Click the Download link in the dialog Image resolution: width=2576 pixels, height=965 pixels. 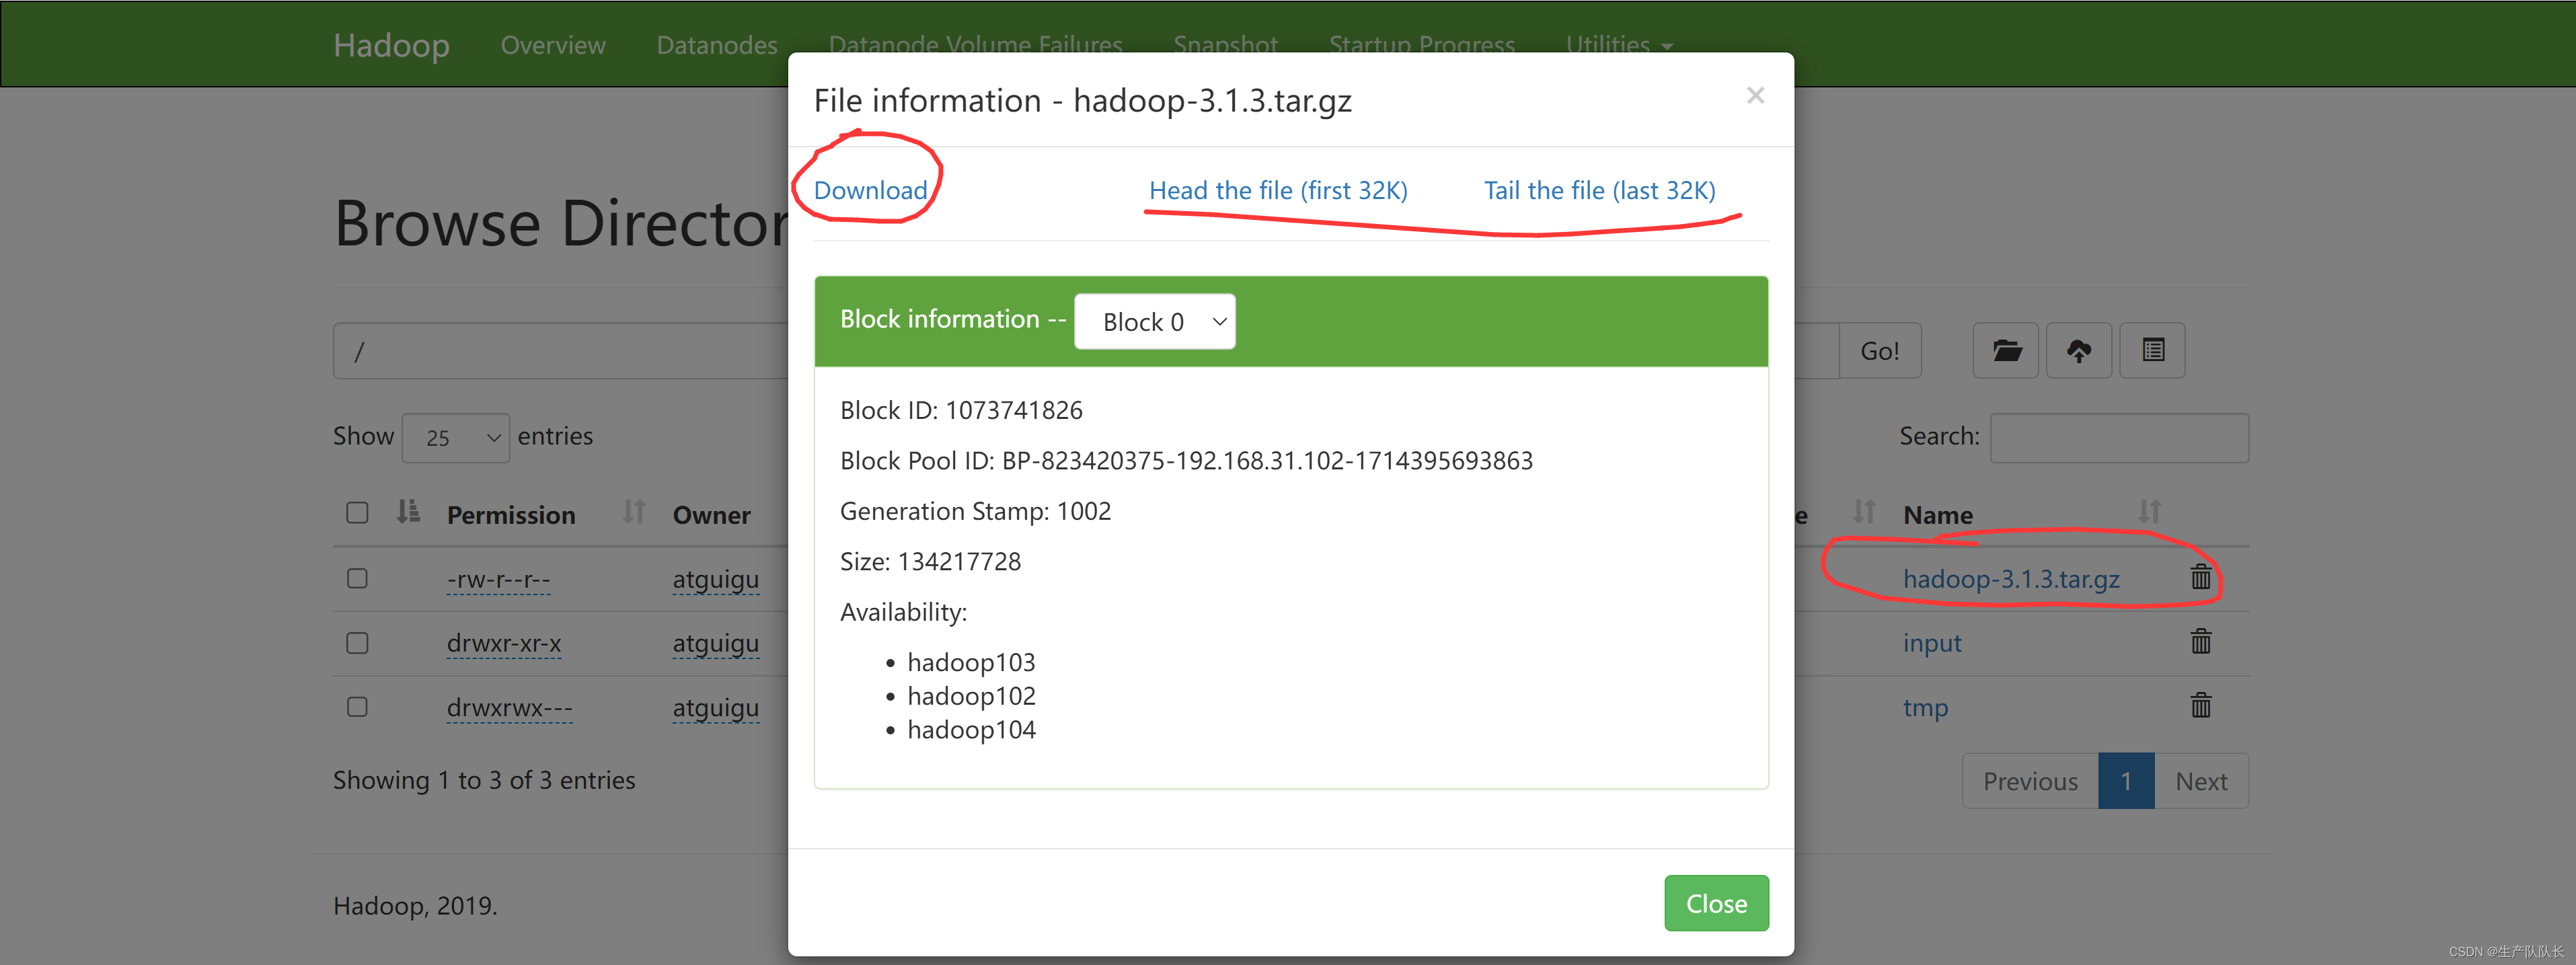(870, 190)
